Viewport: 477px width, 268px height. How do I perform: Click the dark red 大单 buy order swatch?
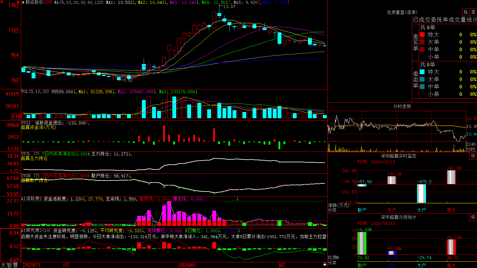click(x=422, y=42)
